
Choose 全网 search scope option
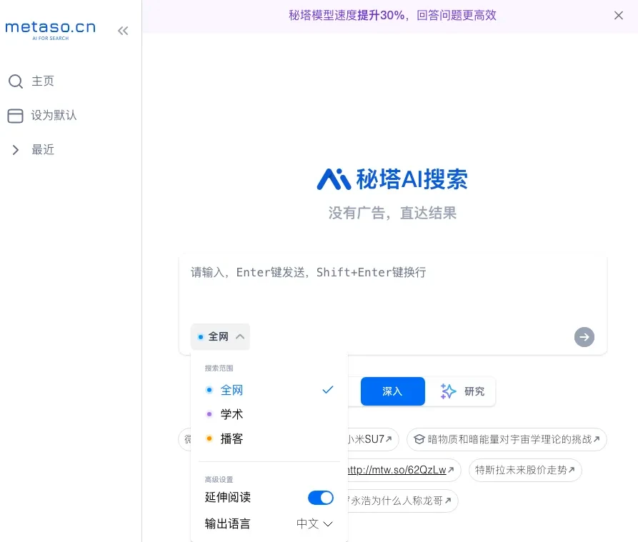(x=269, y=390)
